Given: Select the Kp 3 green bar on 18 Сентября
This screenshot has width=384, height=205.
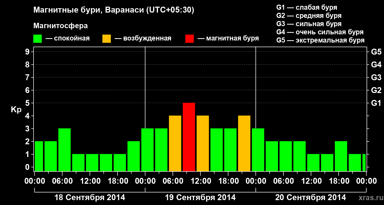Looking at the screenshot, I should pos(65,150).
